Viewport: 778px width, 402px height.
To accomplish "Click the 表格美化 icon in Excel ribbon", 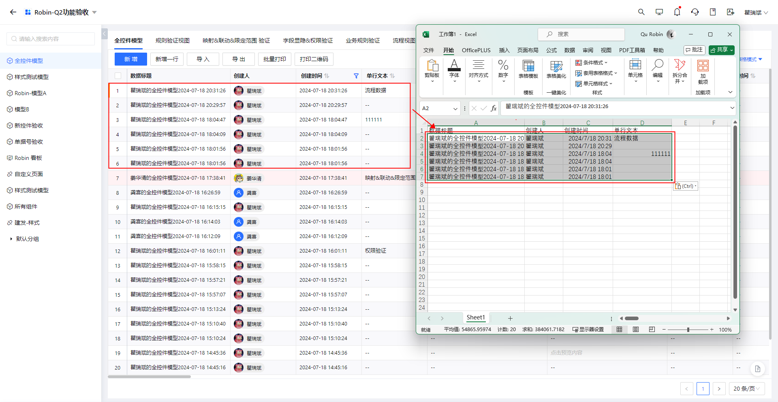I will click(x=556, y=69).
